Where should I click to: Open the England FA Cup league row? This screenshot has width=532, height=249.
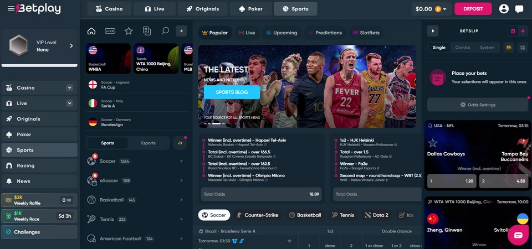coord(137,85)
